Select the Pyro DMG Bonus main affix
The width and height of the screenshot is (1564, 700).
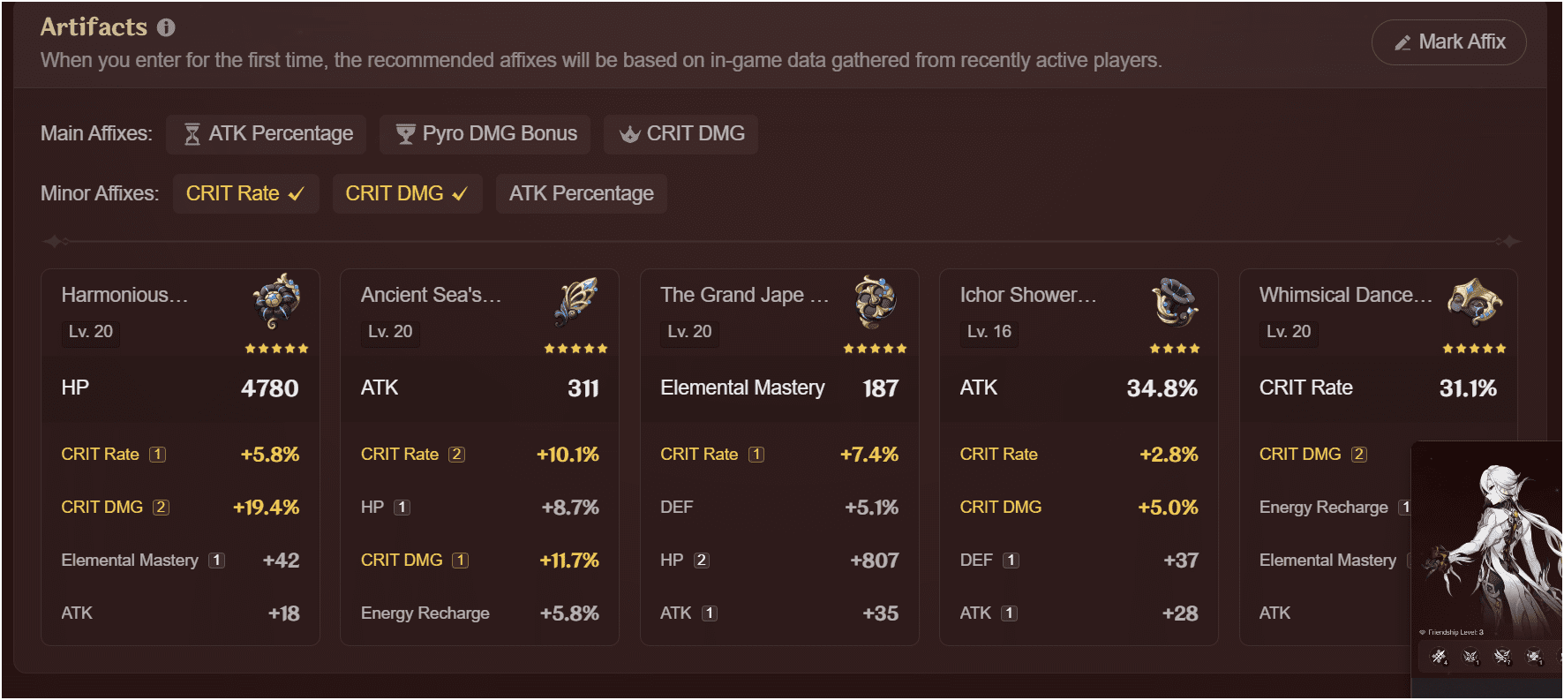pyautogui.click(x=485, y=134)
